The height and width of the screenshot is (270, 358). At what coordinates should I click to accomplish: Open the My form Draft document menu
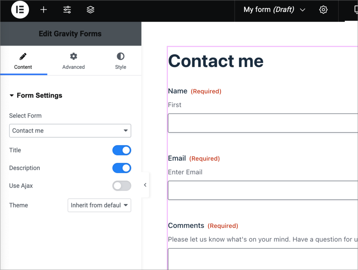point(274,10)
